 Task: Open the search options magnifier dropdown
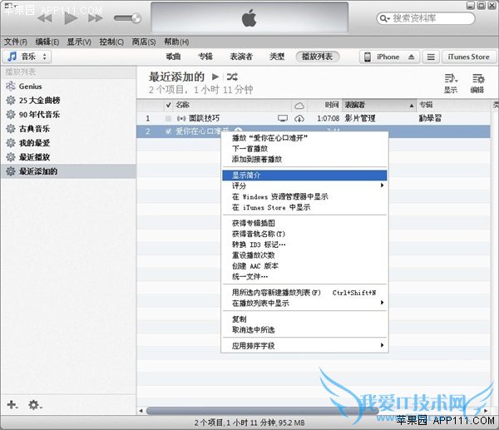385,18
